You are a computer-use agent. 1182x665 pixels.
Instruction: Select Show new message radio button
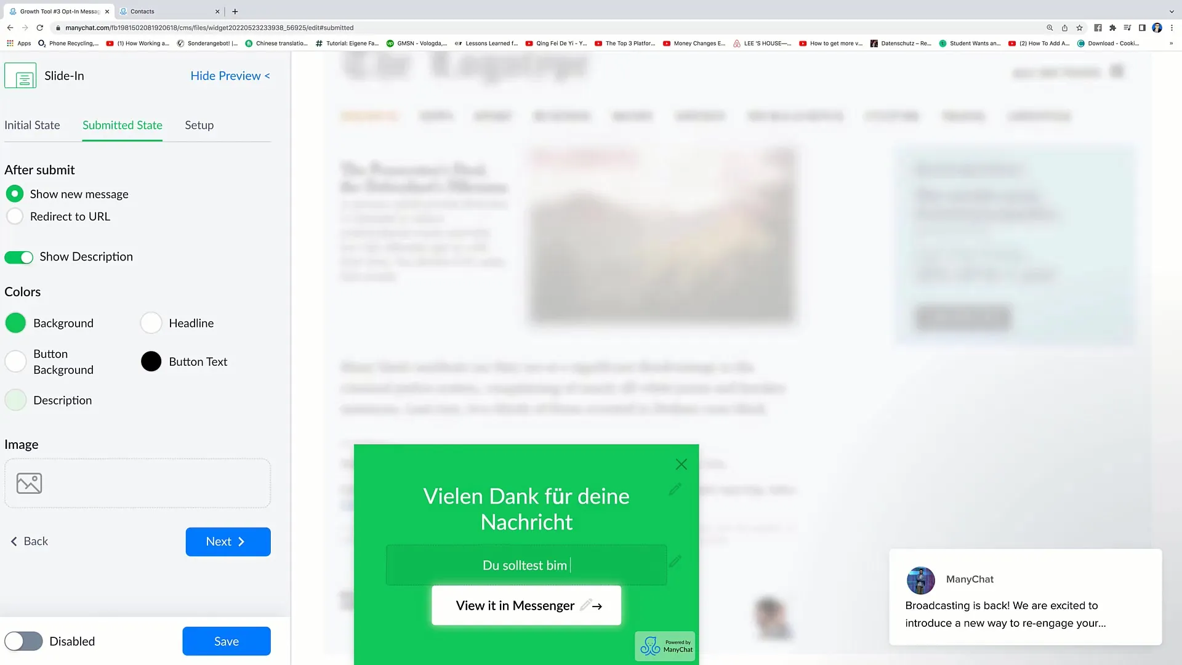pos(15,194)
